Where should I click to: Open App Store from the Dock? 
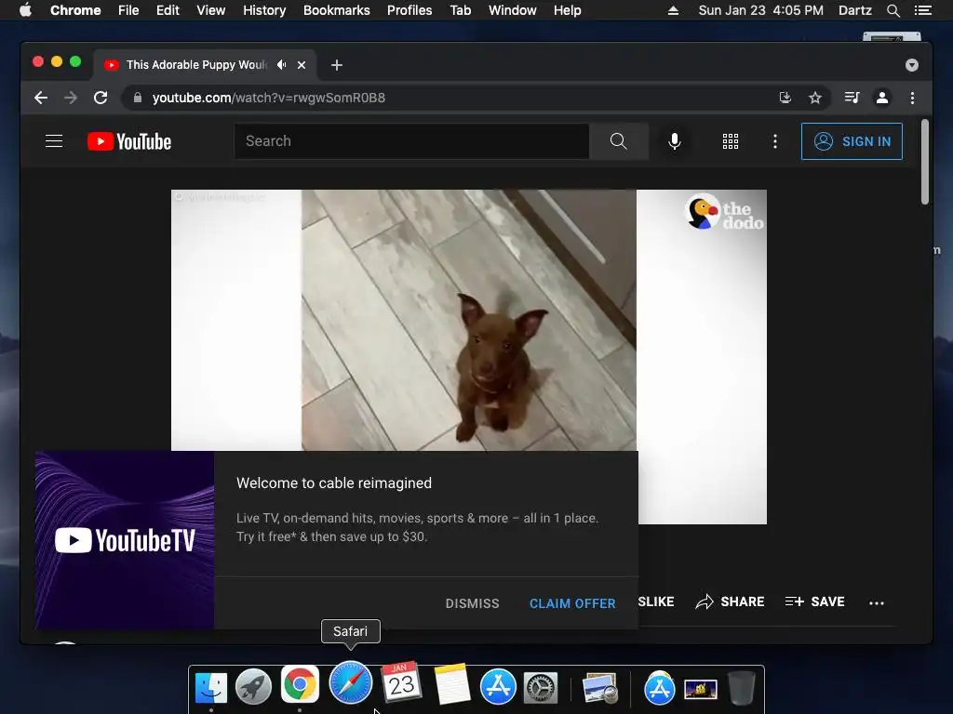tap(498, 687)
